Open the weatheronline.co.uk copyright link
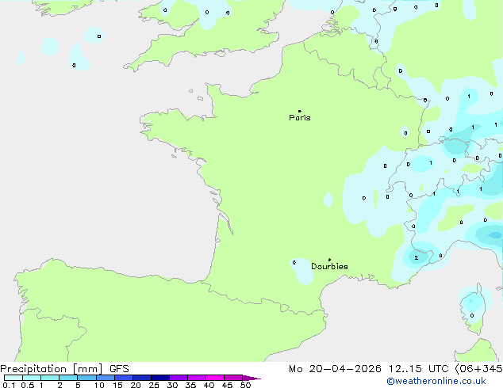The height and width of the screenshot is (388, 503). click(x=436, y=381)
